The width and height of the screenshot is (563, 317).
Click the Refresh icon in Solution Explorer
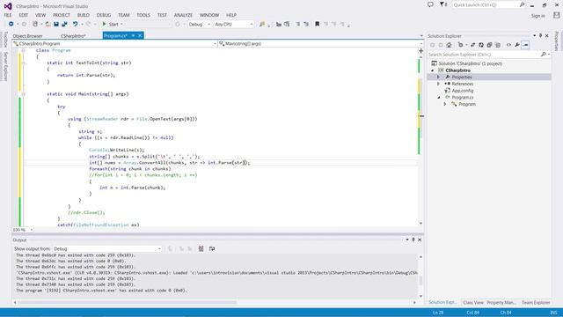[x=481, y=45]
